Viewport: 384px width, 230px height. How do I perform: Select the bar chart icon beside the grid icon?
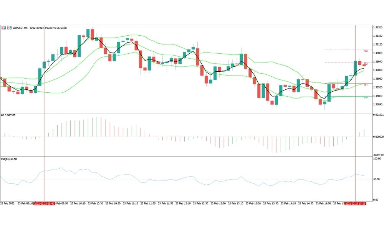pos(9,28)
